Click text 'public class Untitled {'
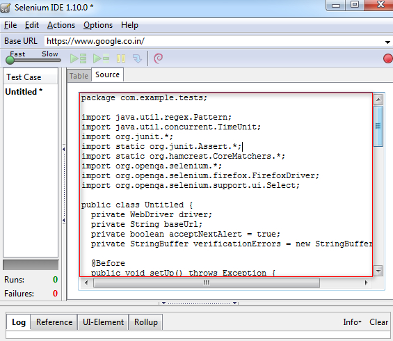The width and height of the screenshot is (393, 341). [x=137, y=205]
